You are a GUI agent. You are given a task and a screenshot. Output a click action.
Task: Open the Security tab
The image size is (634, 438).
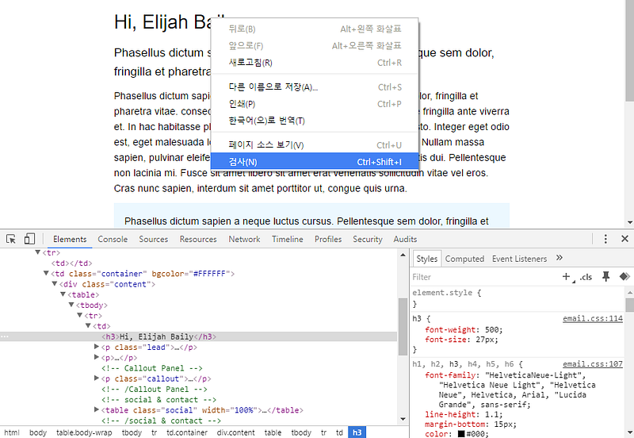click(x=368, y=240)
